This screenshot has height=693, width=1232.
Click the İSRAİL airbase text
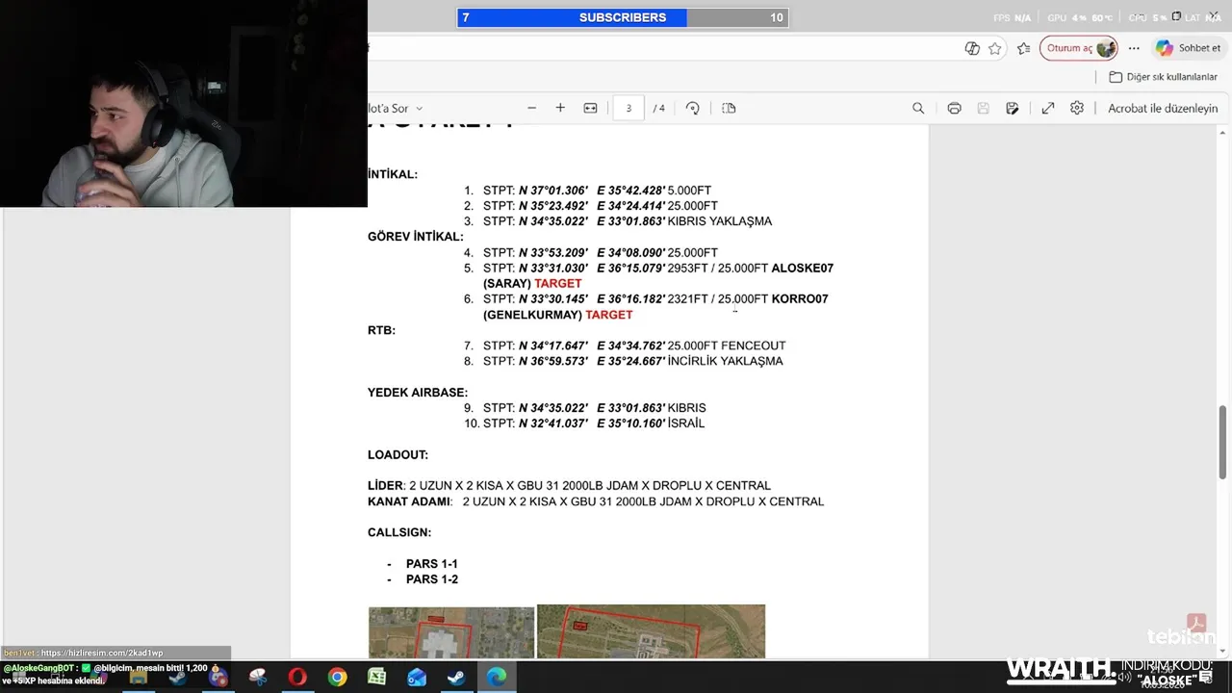click(686, 423)
